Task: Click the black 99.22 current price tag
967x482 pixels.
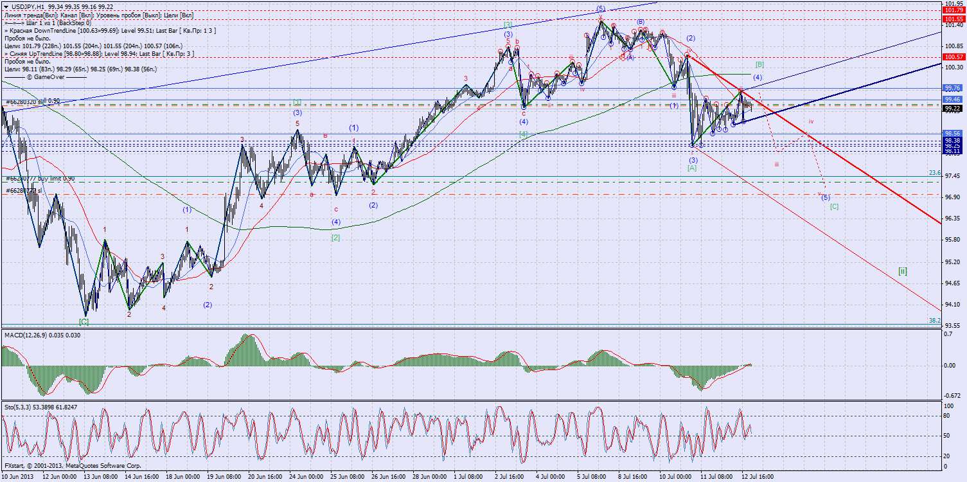Action: coord(952,109)
